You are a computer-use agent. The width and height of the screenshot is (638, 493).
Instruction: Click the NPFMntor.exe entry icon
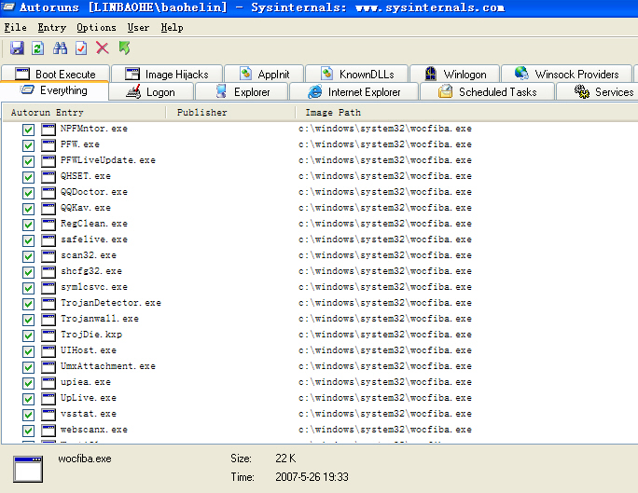[49, 130]
